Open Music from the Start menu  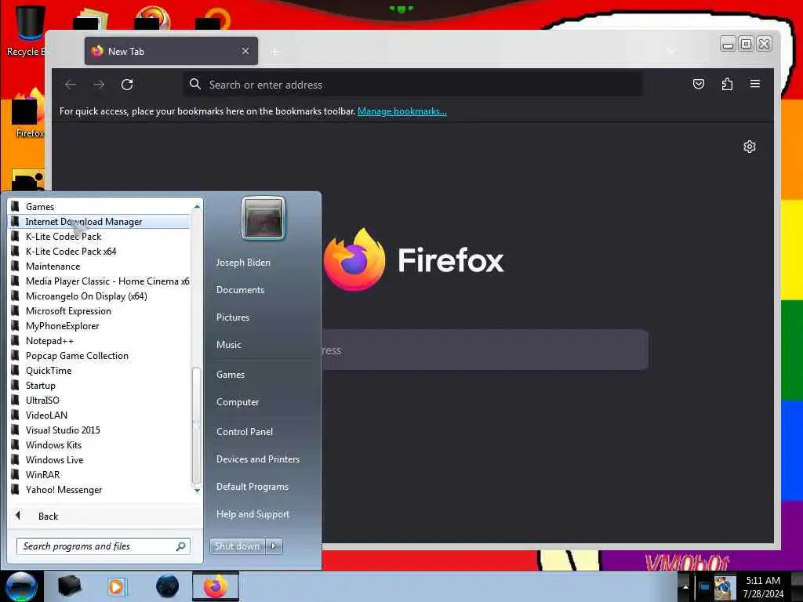point(229,345)
